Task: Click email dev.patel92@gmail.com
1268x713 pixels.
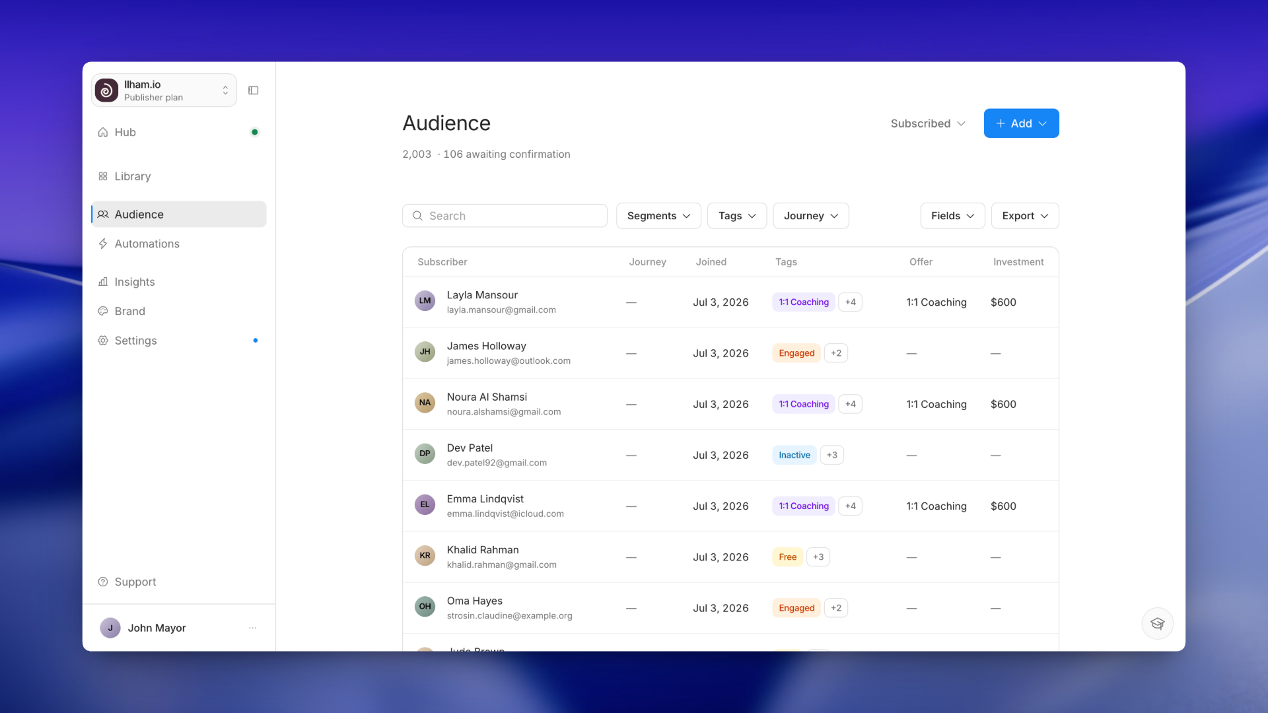Action: 497,463
